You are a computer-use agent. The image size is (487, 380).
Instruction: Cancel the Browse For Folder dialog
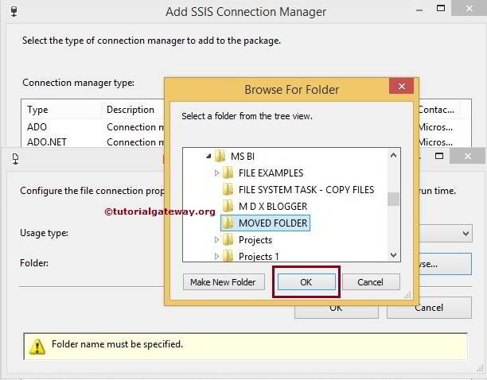click(371, 282)
